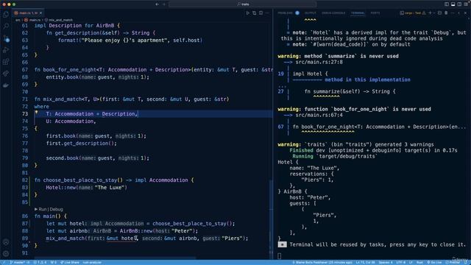Go forward with navigation arrow
Screen dimensions: 471x265
[164, 4]
